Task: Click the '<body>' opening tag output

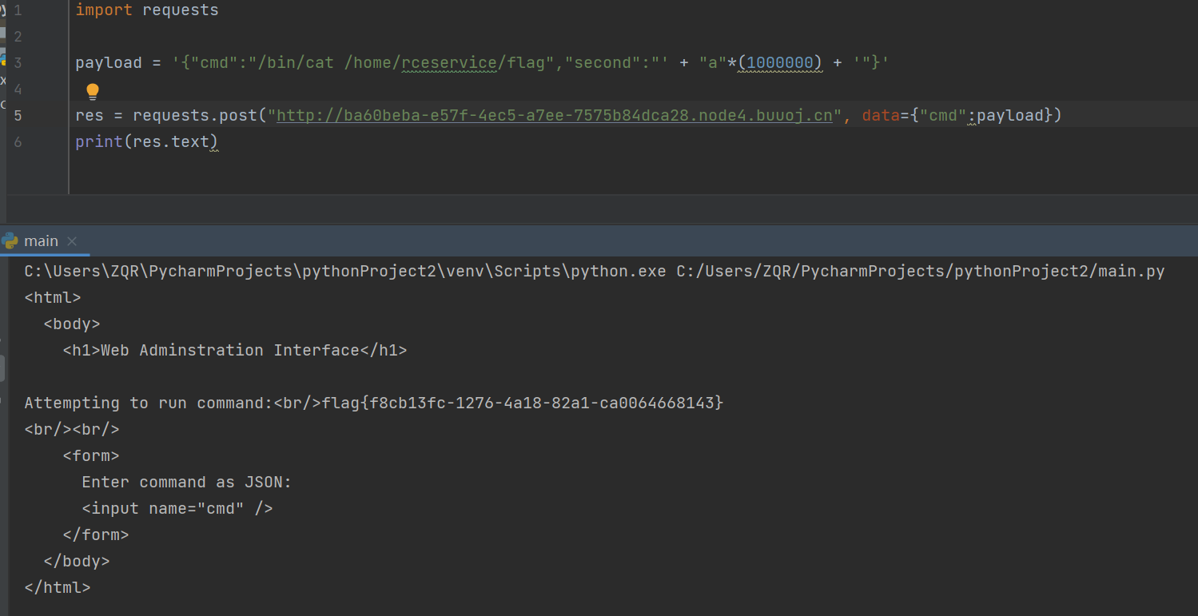Action: click(72, 324)
